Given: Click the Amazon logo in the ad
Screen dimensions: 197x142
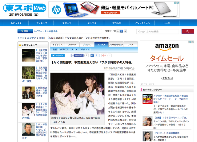Looking at the screenshot, I should pos(167,47).
